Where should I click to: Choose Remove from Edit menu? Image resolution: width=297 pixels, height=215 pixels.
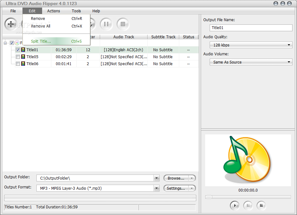click(56, 19)
